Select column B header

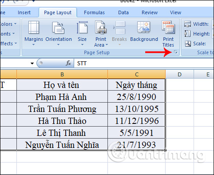(62, 74)
